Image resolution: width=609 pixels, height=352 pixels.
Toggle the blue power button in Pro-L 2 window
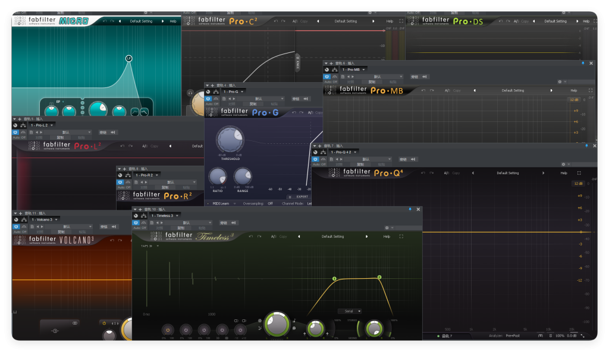[x=15, y=133]
